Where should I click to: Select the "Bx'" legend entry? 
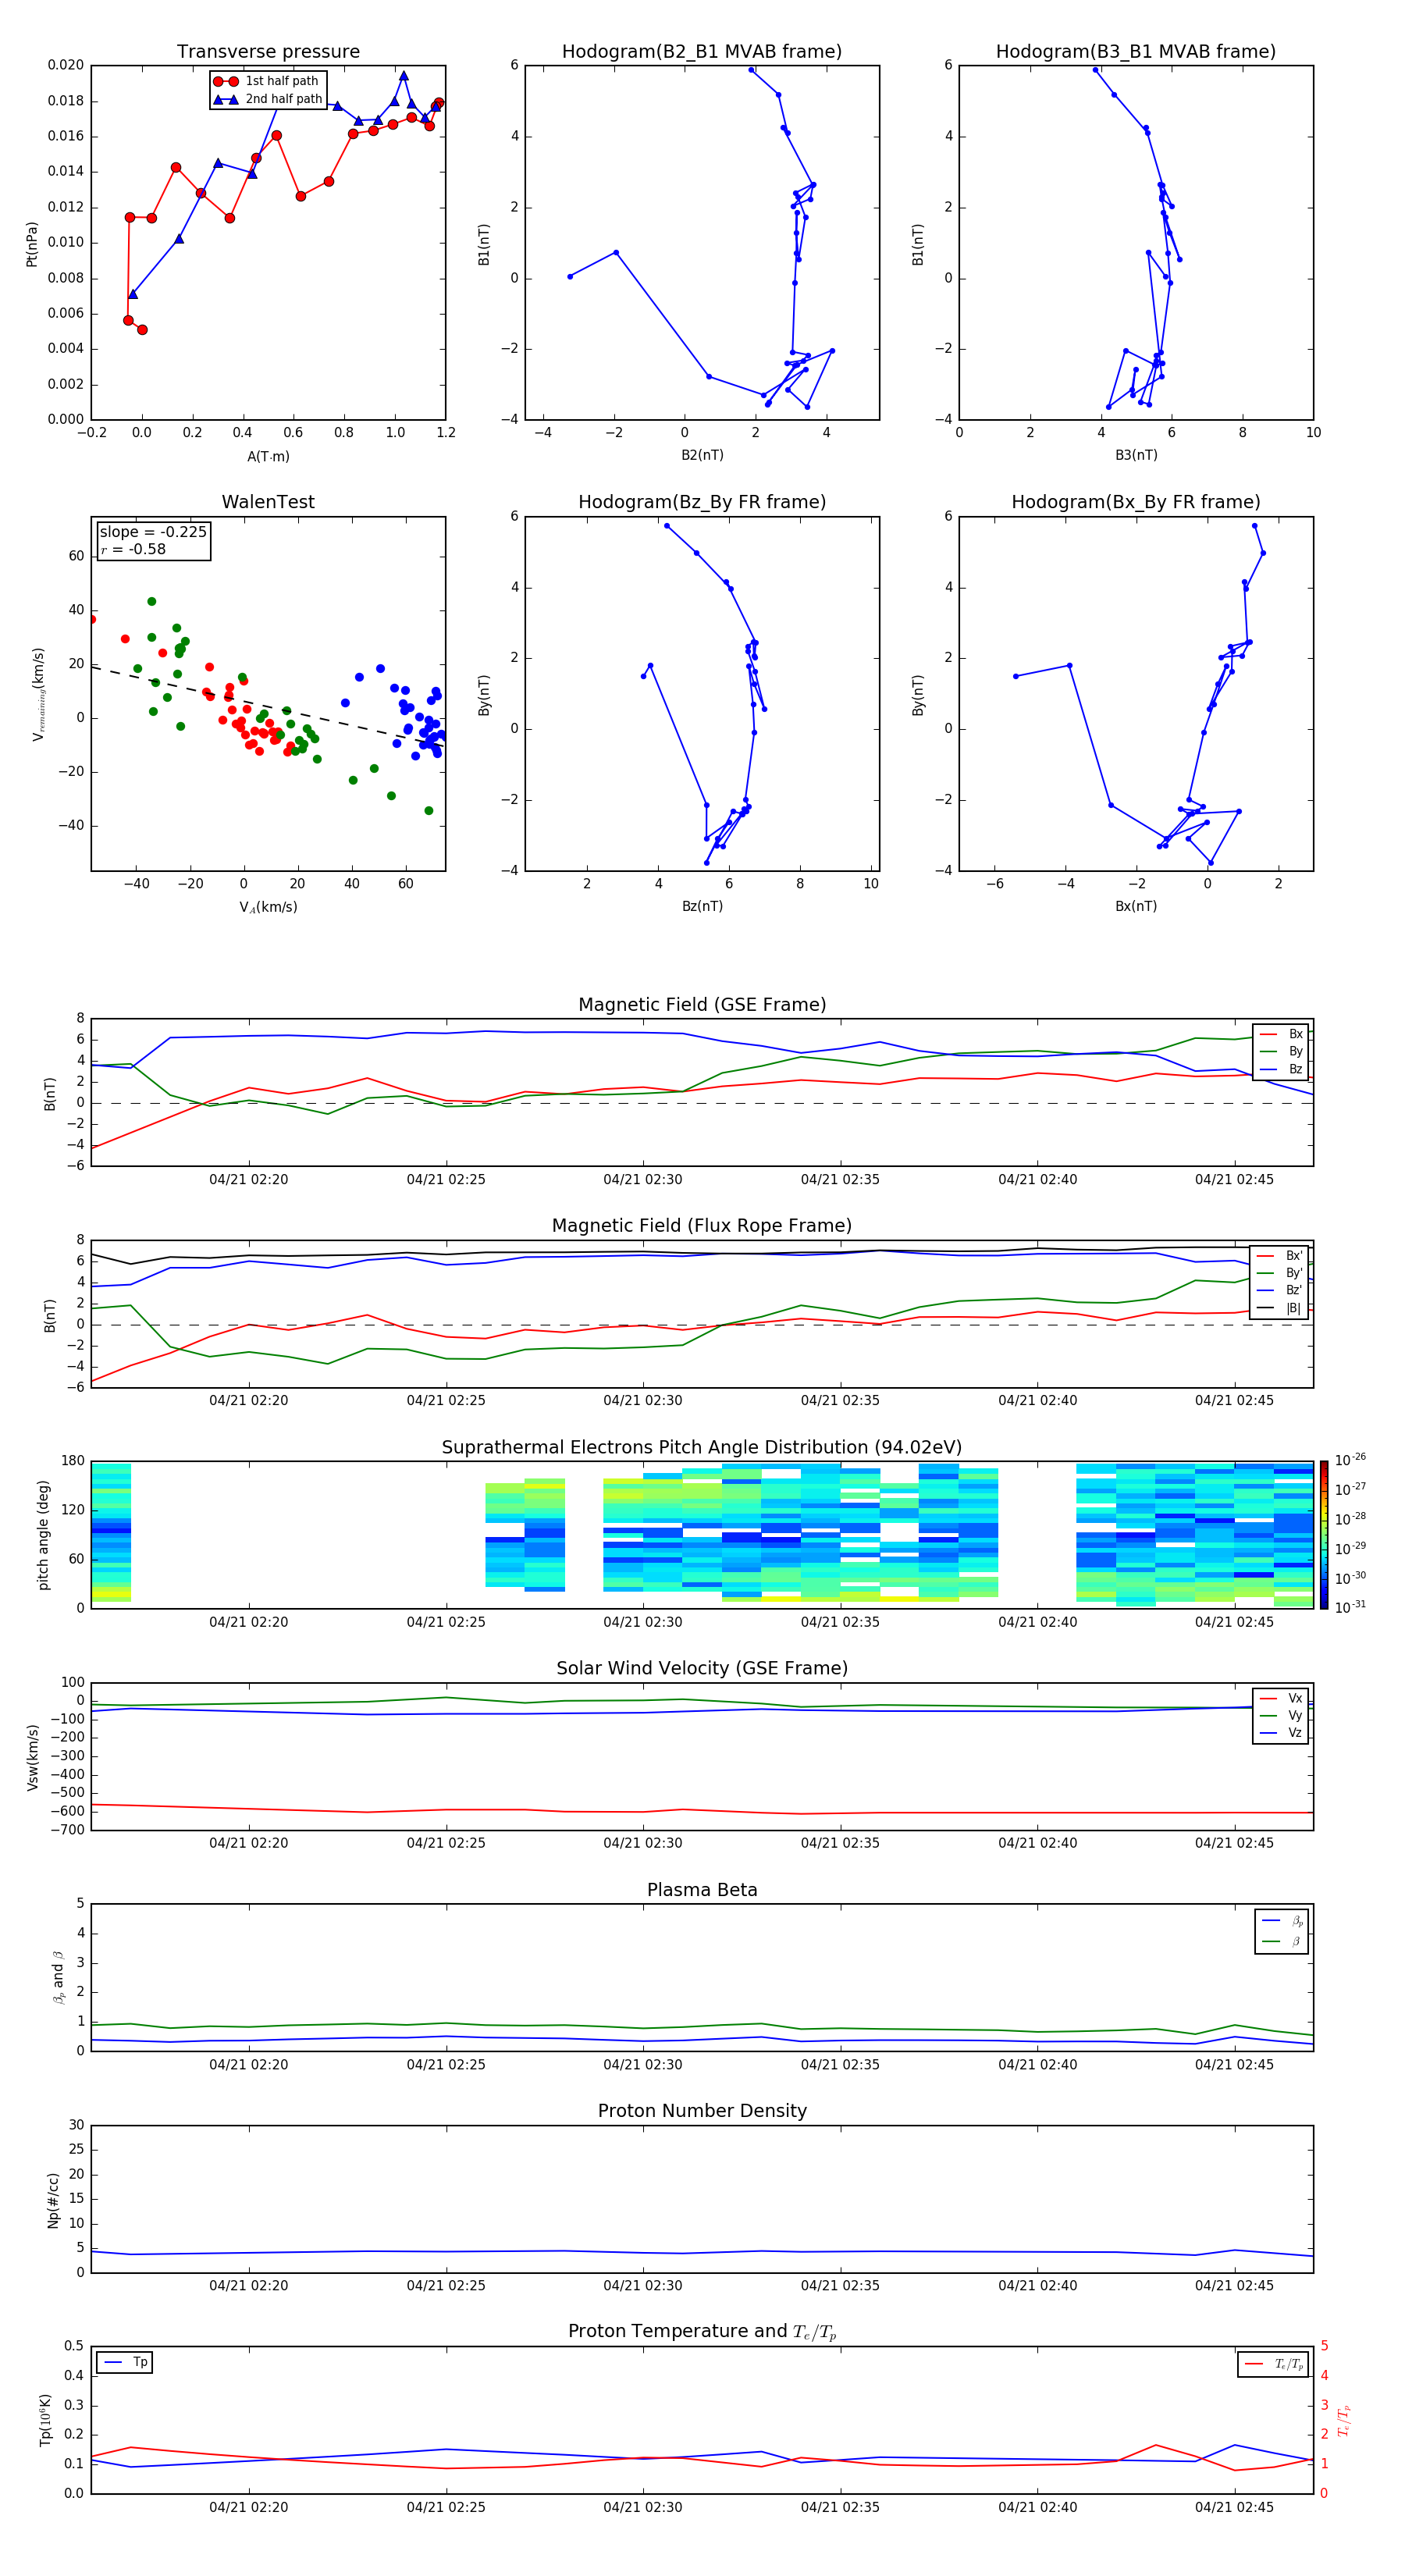point(1279,1256)
